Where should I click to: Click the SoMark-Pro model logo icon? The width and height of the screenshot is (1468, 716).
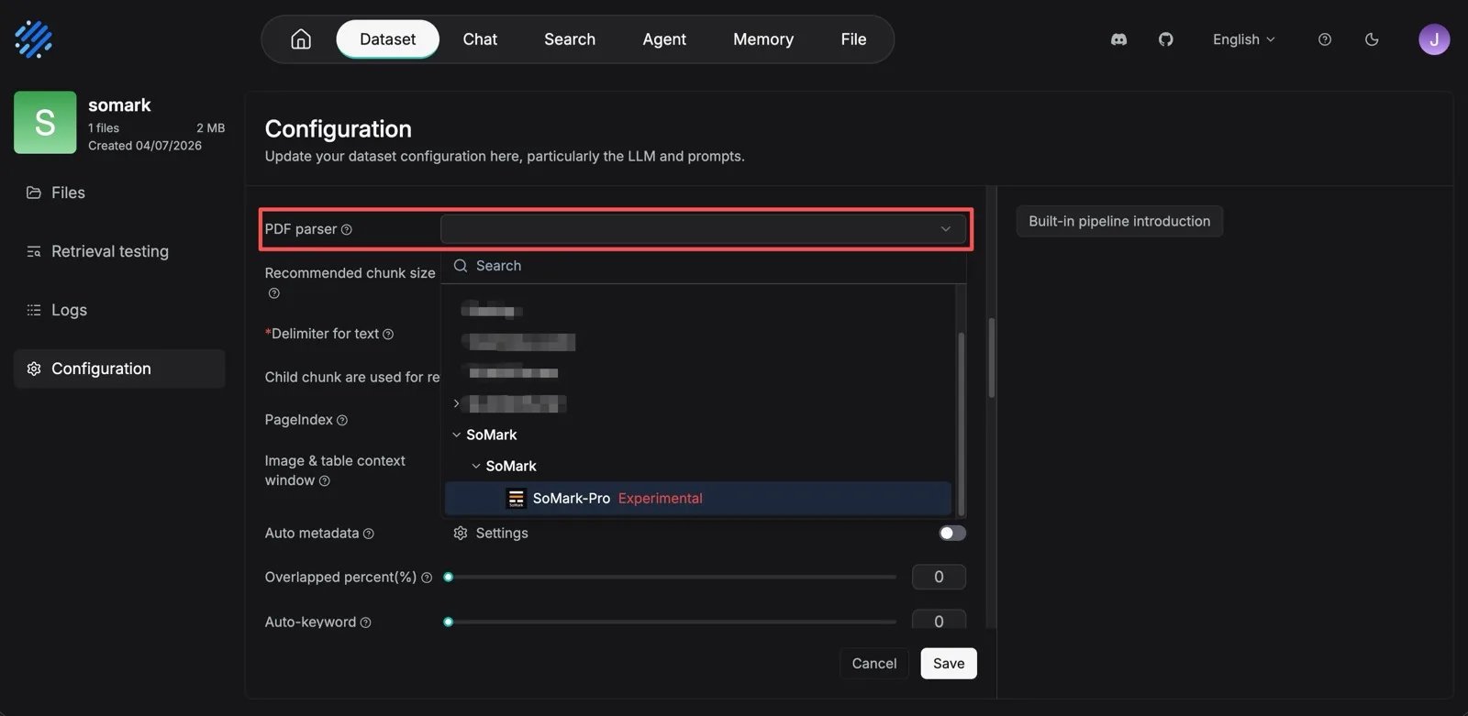pos(516,499)
